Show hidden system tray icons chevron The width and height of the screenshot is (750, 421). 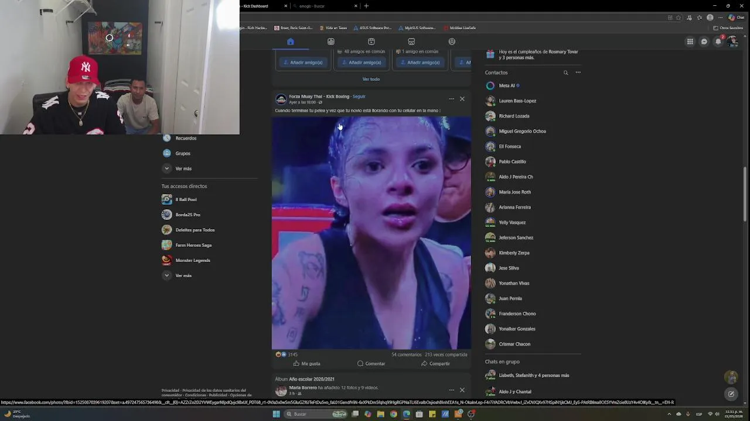[669, 414]
